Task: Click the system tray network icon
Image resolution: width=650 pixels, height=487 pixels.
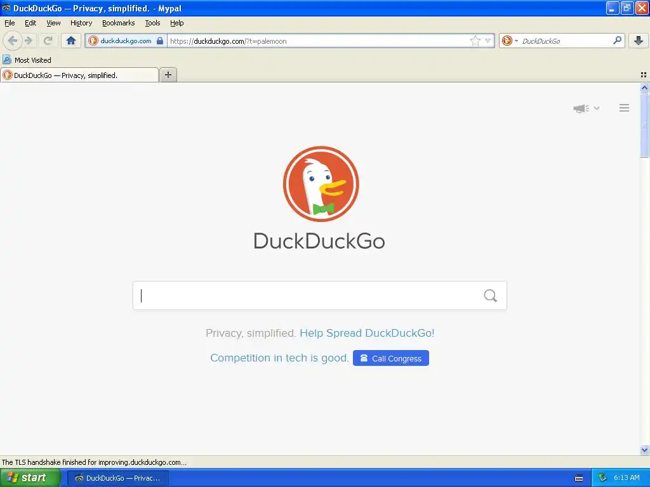Action: point(602,478)
